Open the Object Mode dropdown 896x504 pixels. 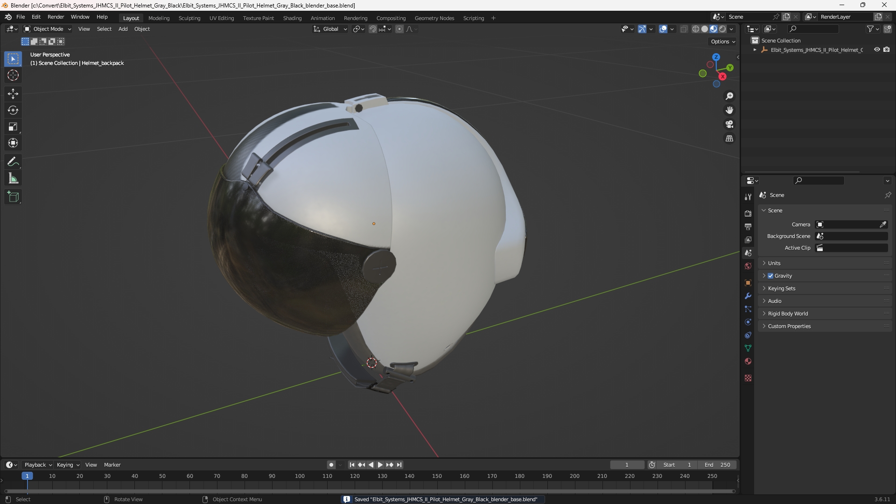coord(48,29)
